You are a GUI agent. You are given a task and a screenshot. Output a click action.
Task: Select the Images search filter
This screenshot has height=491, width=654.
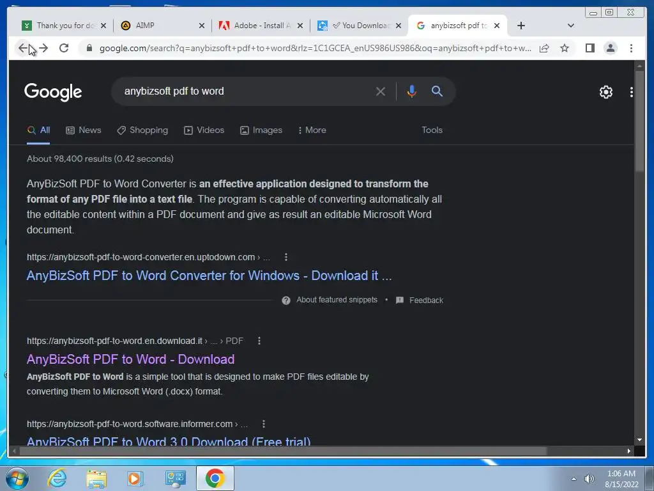click(261, 130)
